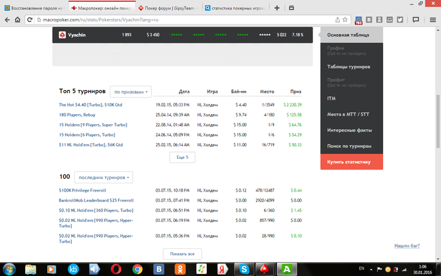441x276 pixels.
Task: Open the media player taskbar icon
Action: tap(52, 269)
